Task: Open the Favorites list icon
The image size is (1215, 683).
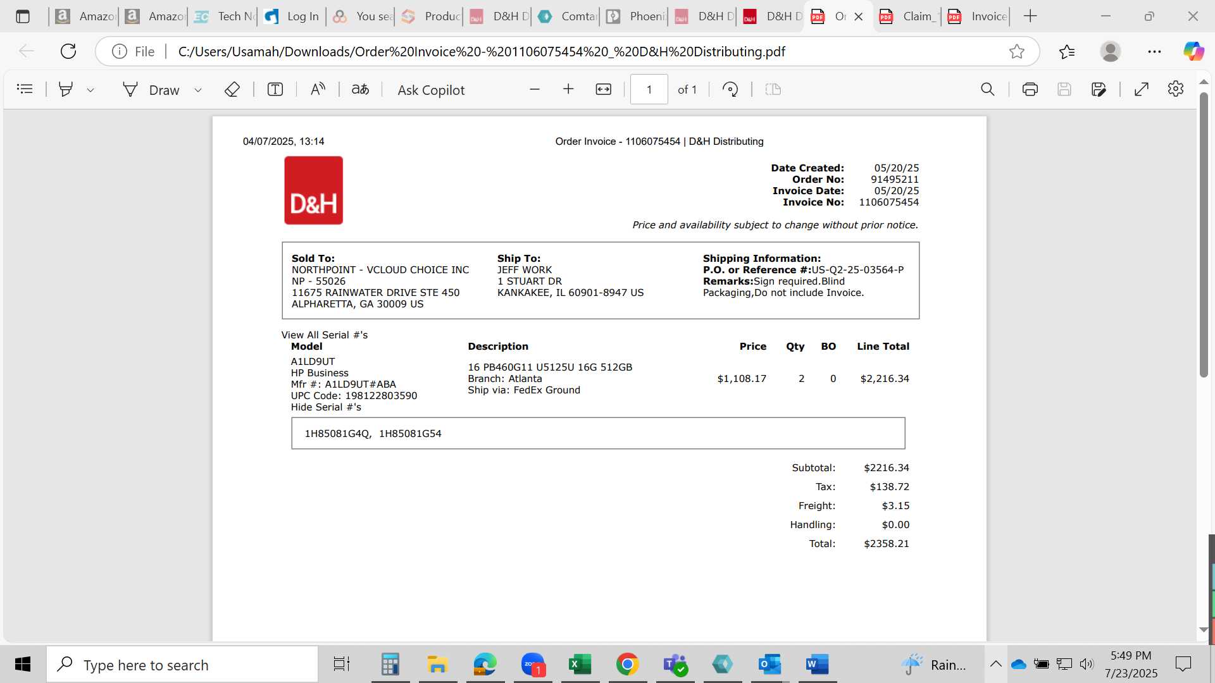Action: [1067, 51]
